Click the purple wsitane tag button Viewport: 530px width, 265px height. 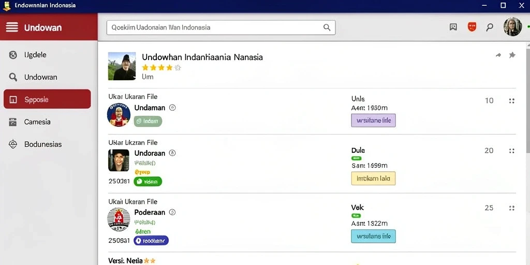(x=373, y=120)
